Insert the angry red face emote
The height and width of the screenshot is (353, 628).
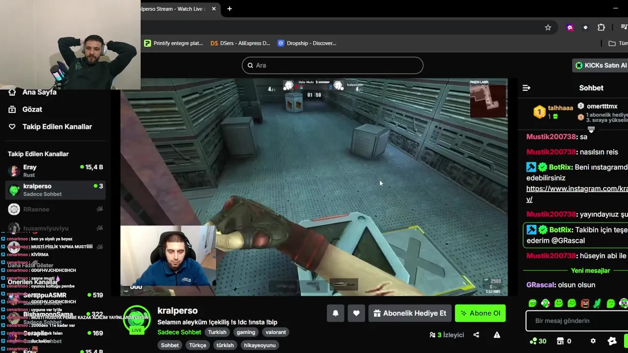click(x=585, y=303)
